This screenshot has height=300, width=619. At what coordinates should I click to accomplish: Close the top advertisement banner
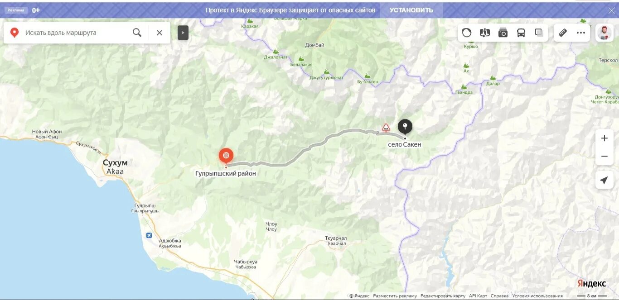tap(611, 10)
